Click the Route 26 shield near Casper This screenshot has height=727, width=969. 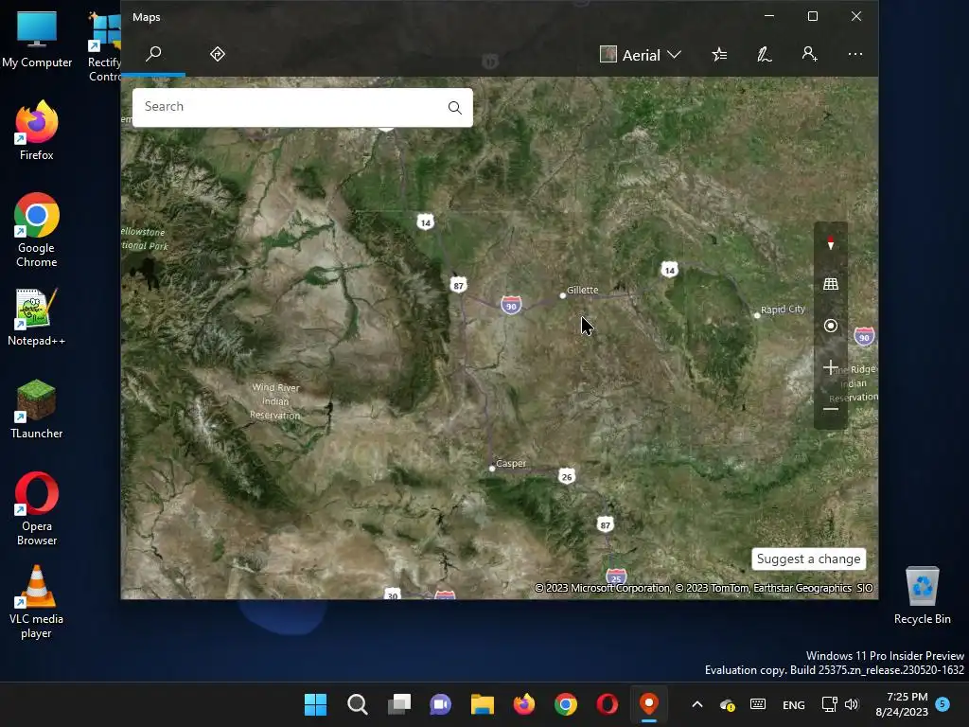(x=567, y=477)
